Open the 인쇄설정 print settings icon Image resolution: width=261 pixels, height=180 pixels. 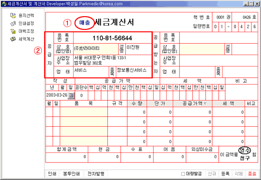[13, 23]
